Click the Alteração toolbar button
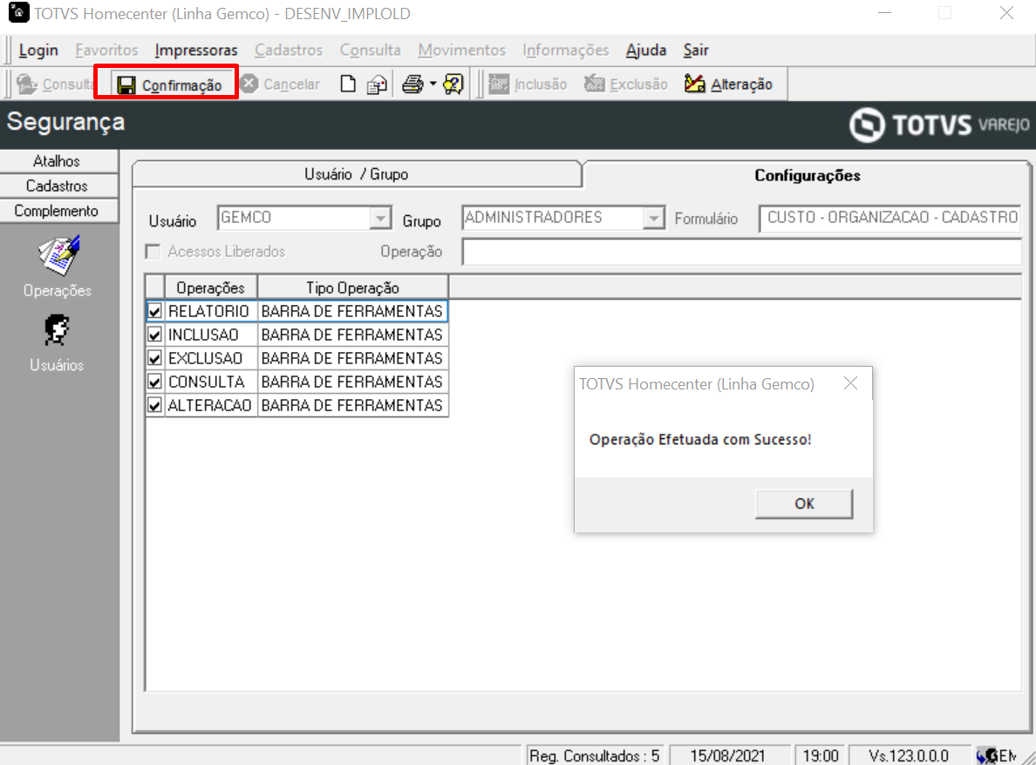 point(728,85)
